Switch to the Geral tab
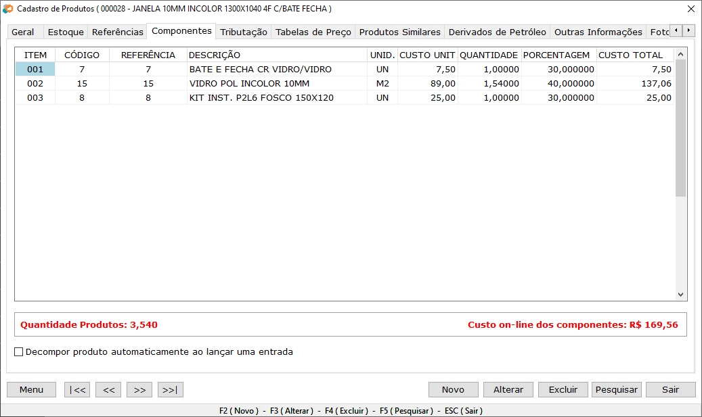 tap(24, 31)
